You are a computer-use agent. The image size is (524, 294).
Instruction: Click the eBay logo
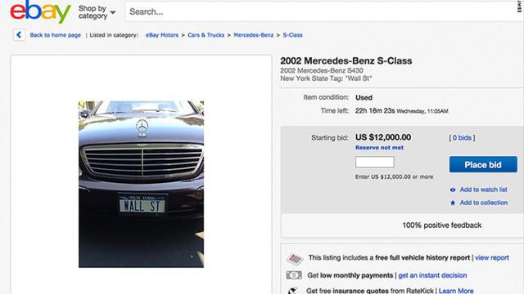pos(40,11)
